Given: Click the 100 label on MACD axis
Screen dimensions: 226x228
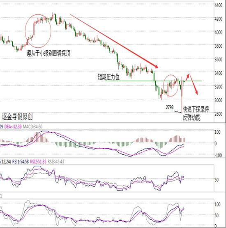Looking at the screenshot, I should click(217, 132).
